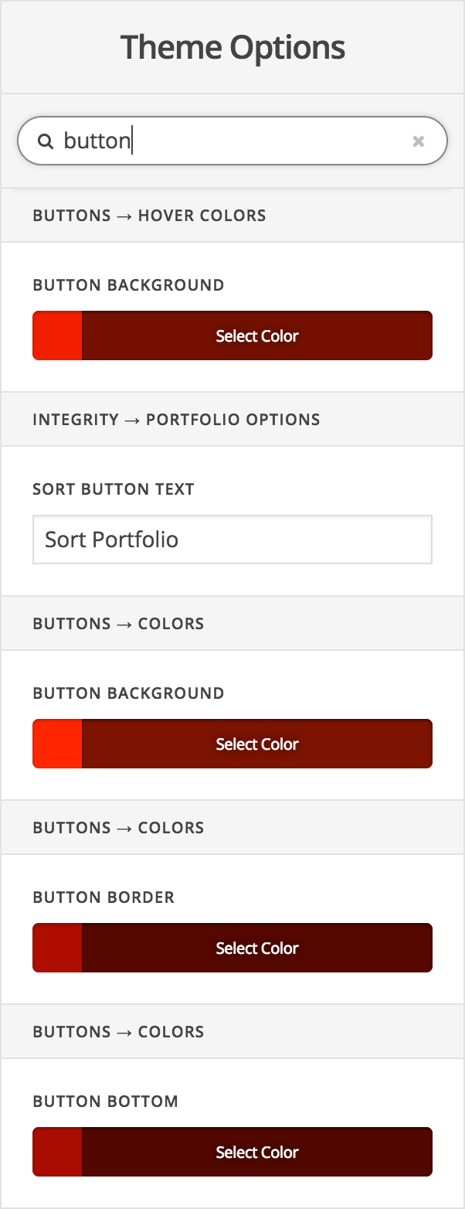Open the color picker for Button Bottom
The width and height of the screenshot is (465, 1209).
click(x=257, y=1151)
